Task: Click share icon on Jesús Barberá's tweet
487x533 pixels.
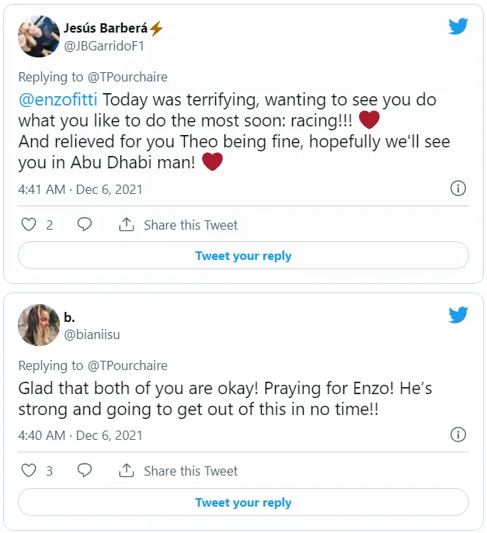Action: pyautogui.click(x=126, y=225)
